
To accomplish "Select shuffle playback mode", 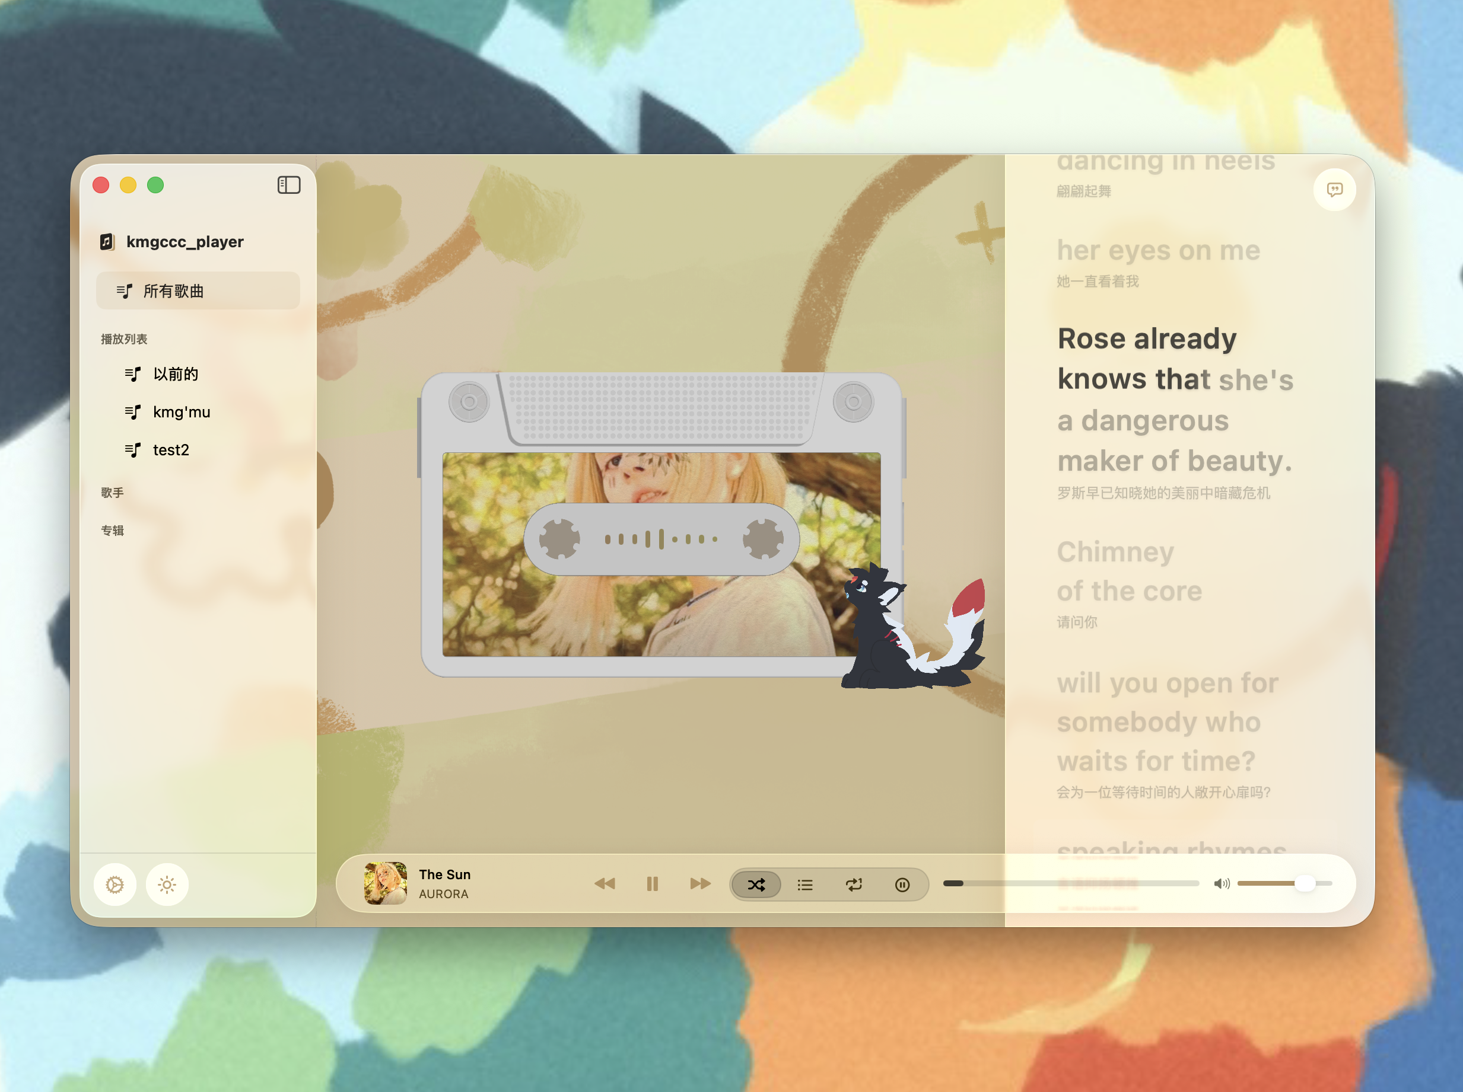I will coord(756,885).
